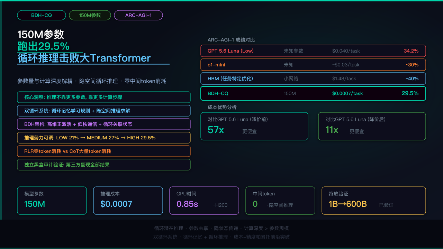Select the GPT 5.6 Luna (Low) row name

pos(230,51)
